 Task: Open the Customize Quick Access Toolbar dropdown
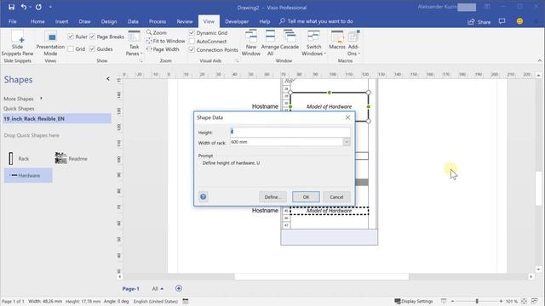pos(51,7)
